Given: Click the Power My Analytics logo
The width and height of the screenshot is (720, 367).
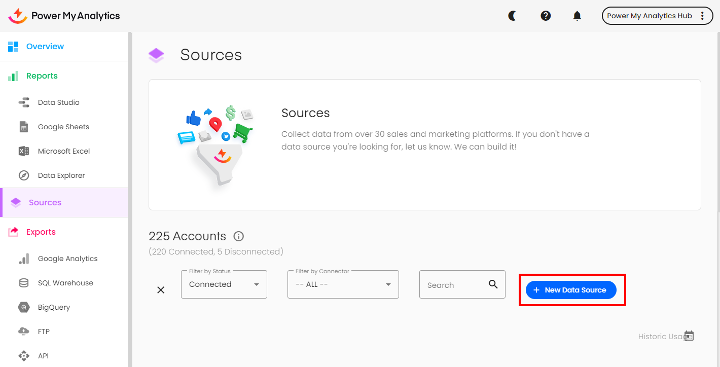Looking at the screenshot, I should coord(64,16).
